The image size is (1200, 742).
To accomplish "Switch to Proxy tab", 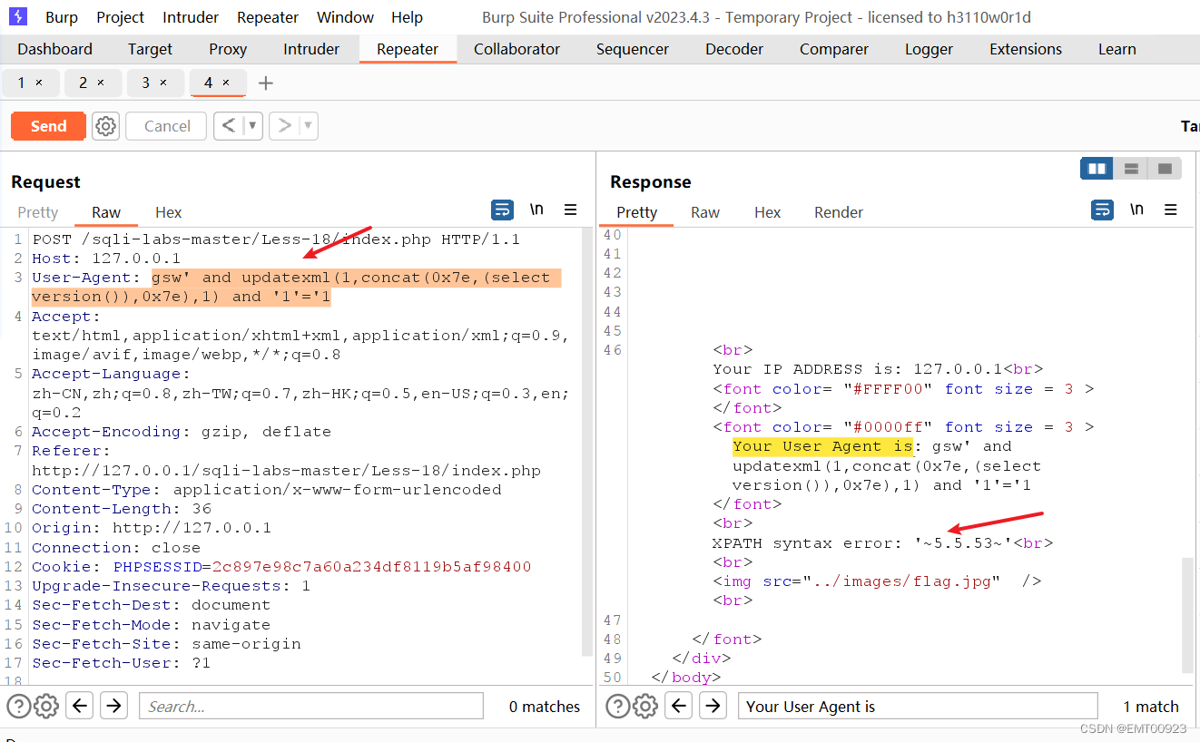I will (227, 49).
